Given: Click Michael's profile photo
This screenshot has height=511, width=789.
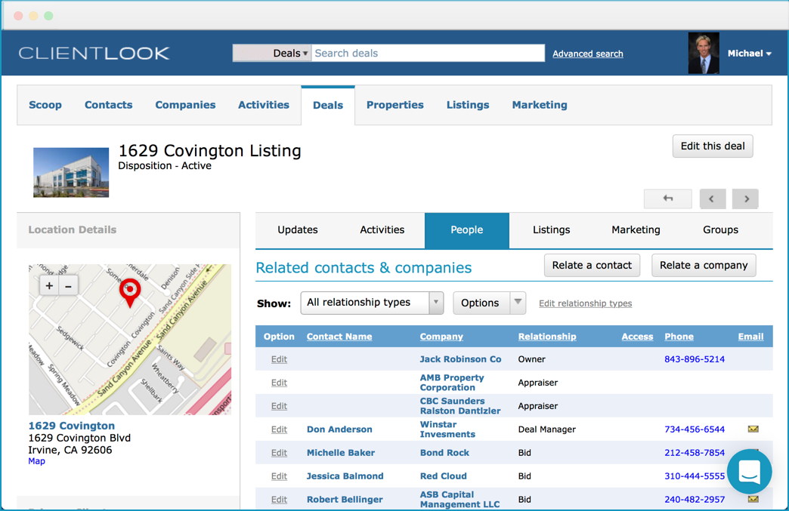Looking at the screenshot, I should [x=704, y=53].
